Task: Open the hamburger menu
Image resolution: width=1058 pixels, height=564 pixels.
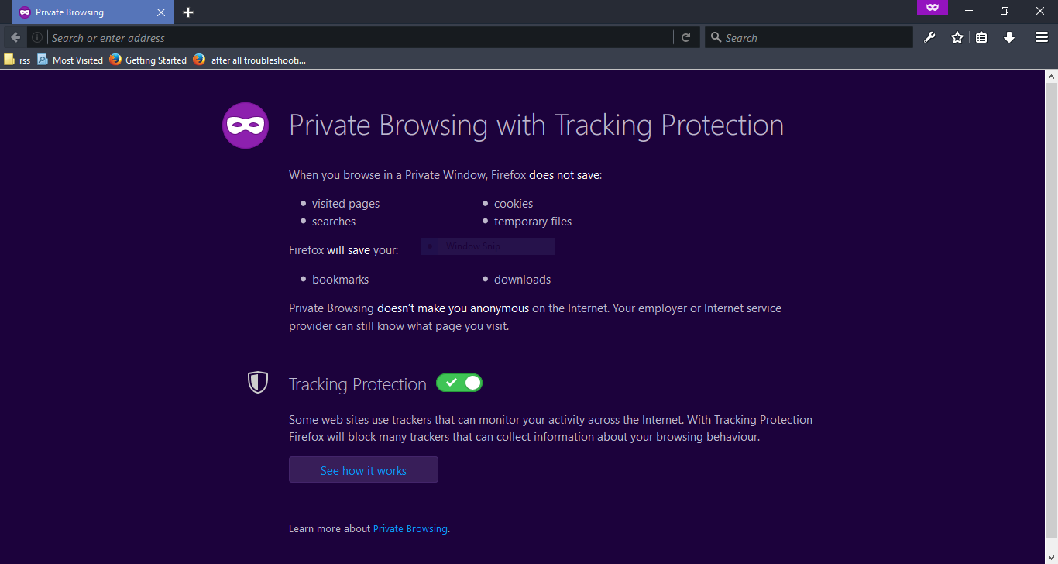Action: coord(1042,37)
